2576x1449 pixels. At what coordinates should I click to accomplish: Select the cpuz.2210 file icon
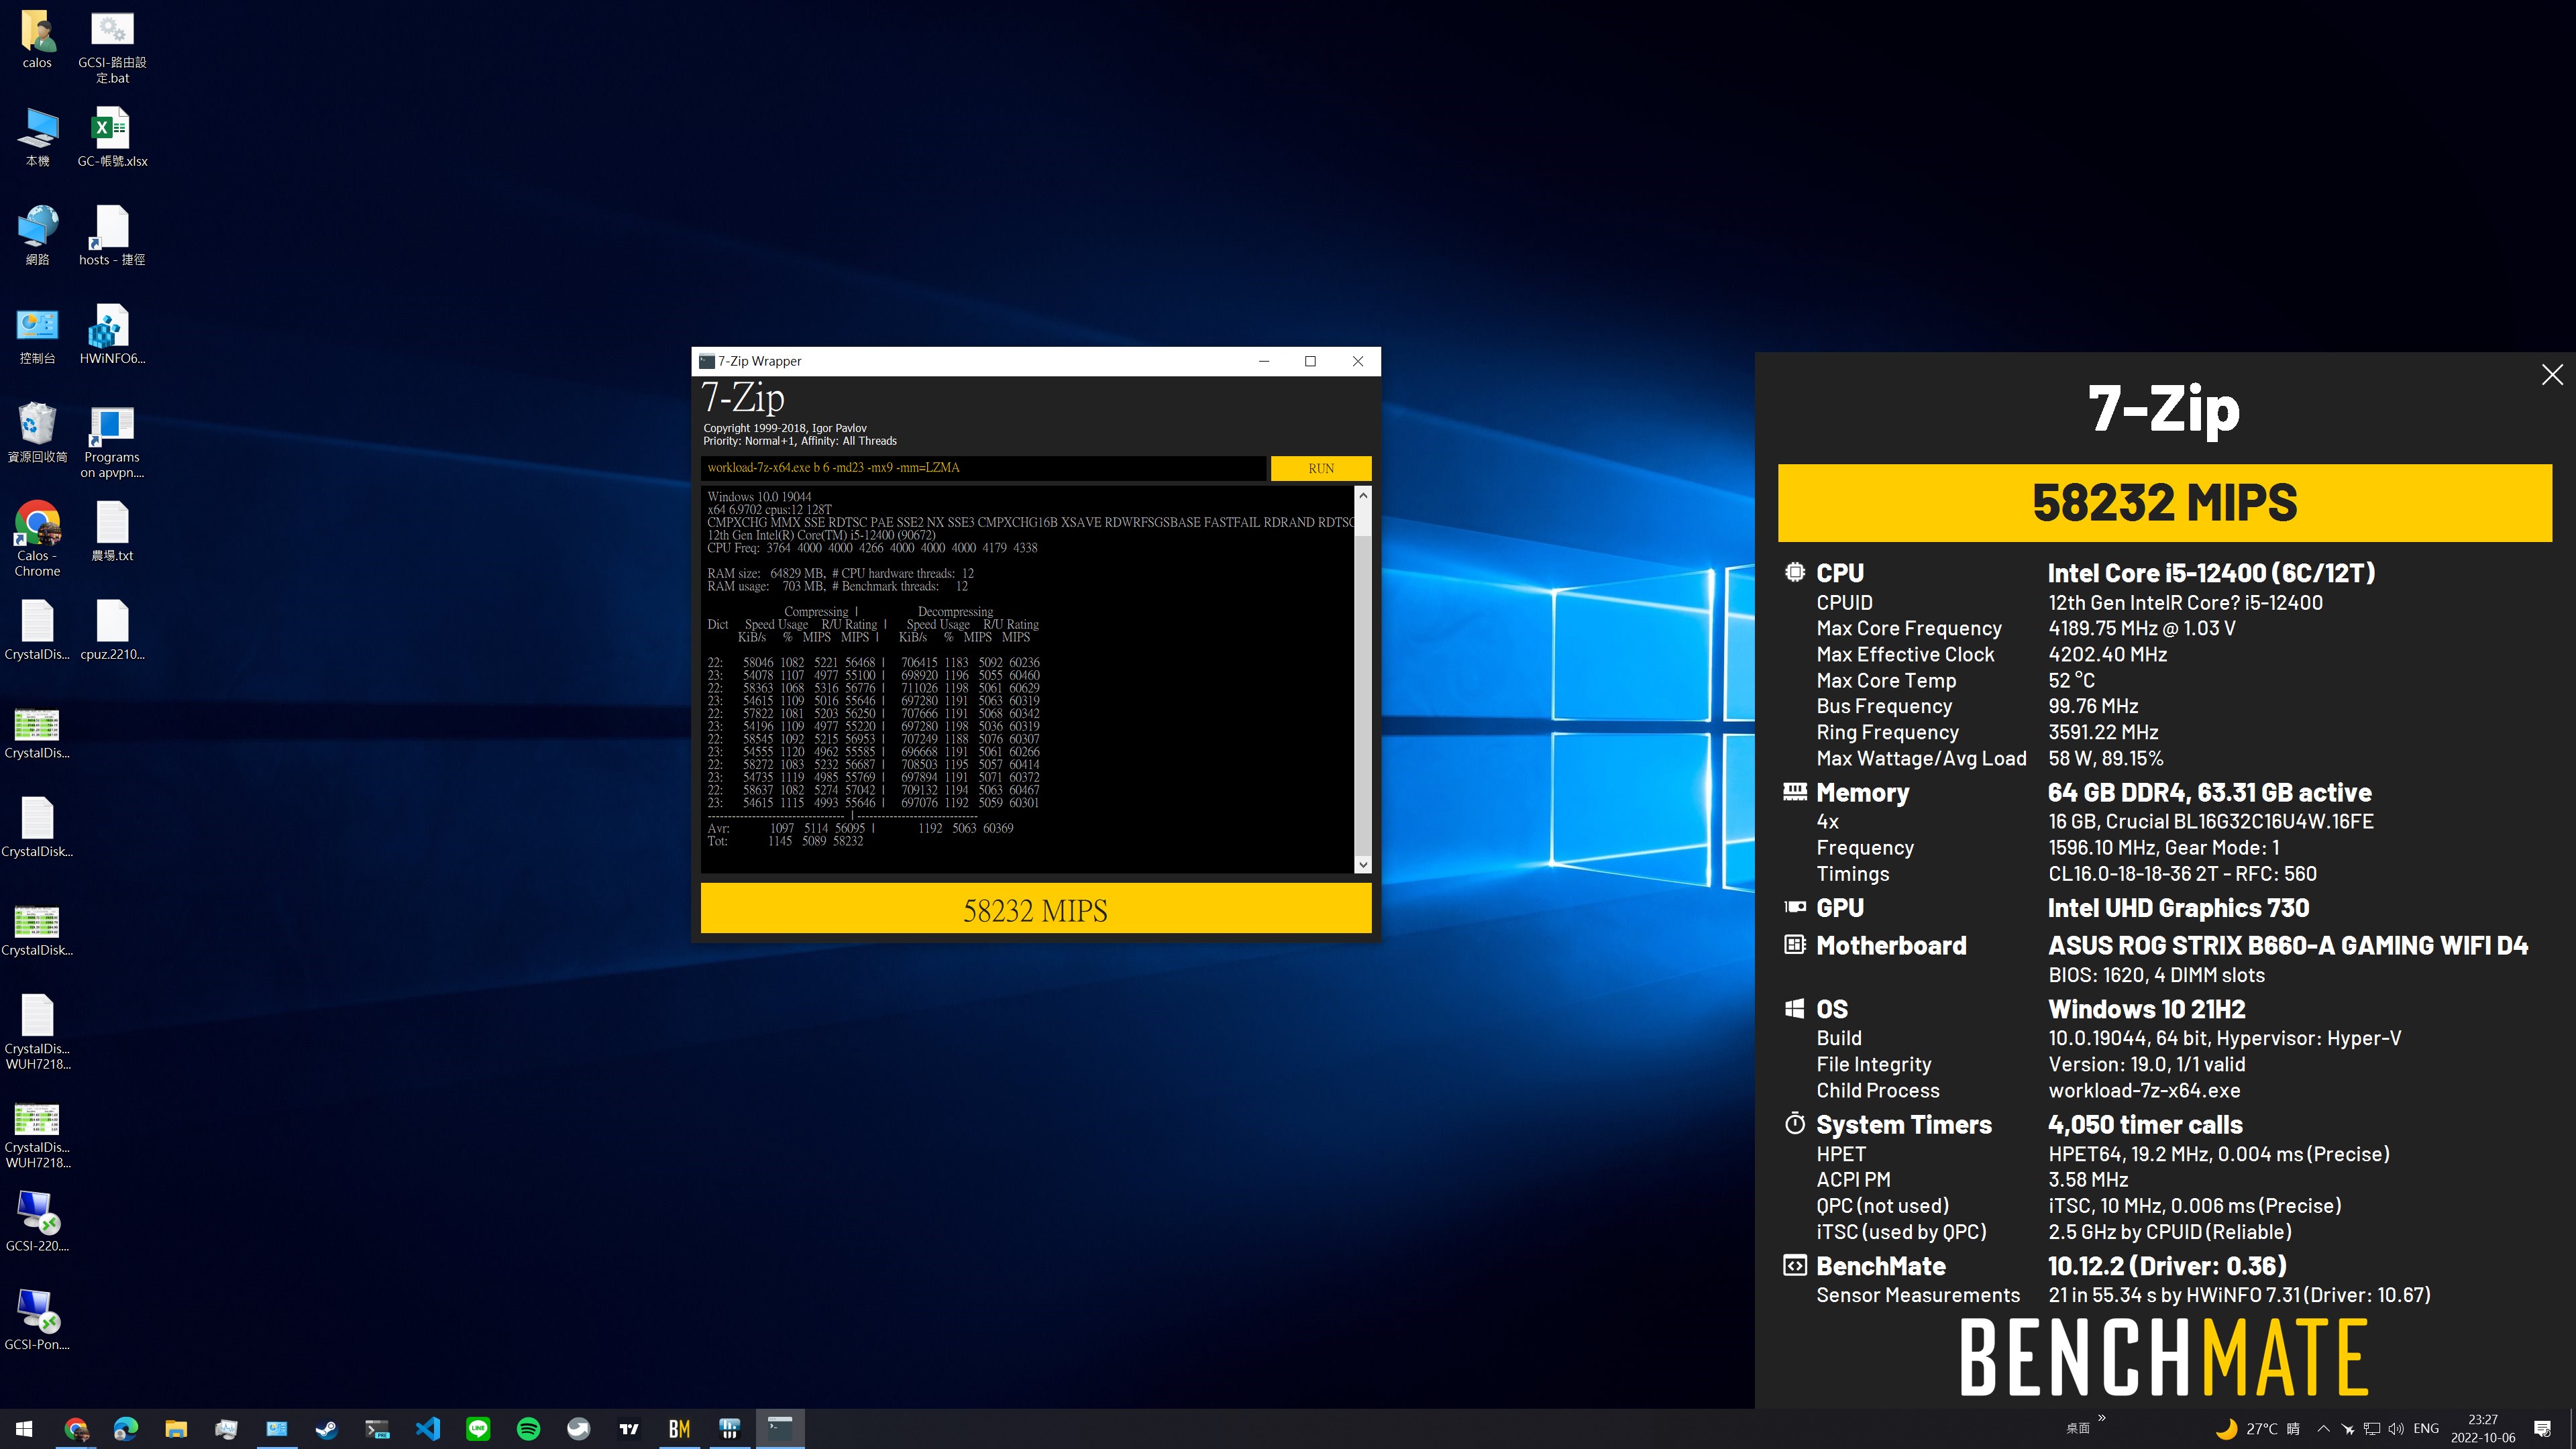pyautogui.click(x=112, y=630)
